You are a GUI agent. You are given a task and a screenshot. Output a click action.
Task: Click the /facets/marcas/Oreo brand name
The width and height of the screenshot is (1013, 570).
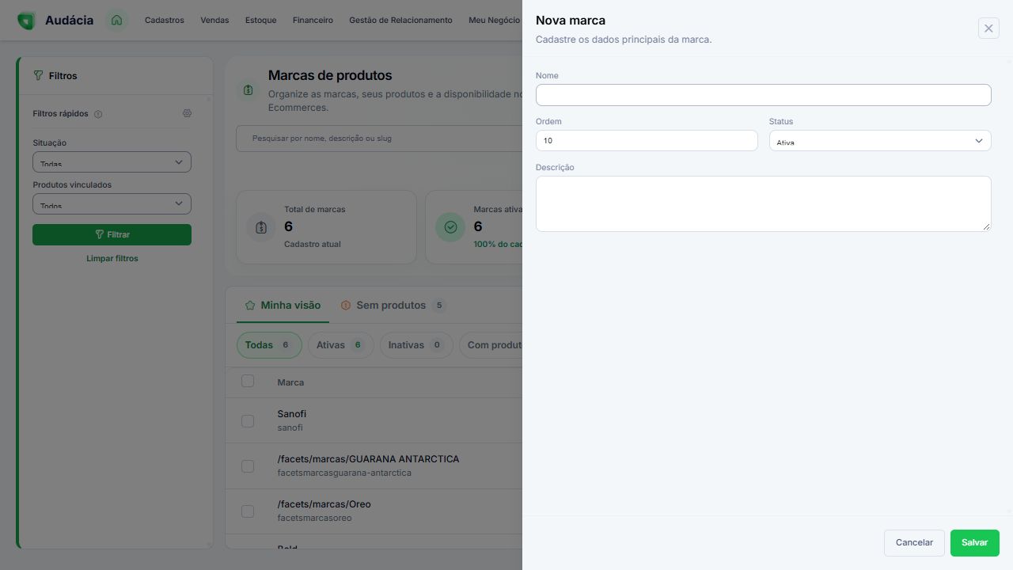click(324, 504)
